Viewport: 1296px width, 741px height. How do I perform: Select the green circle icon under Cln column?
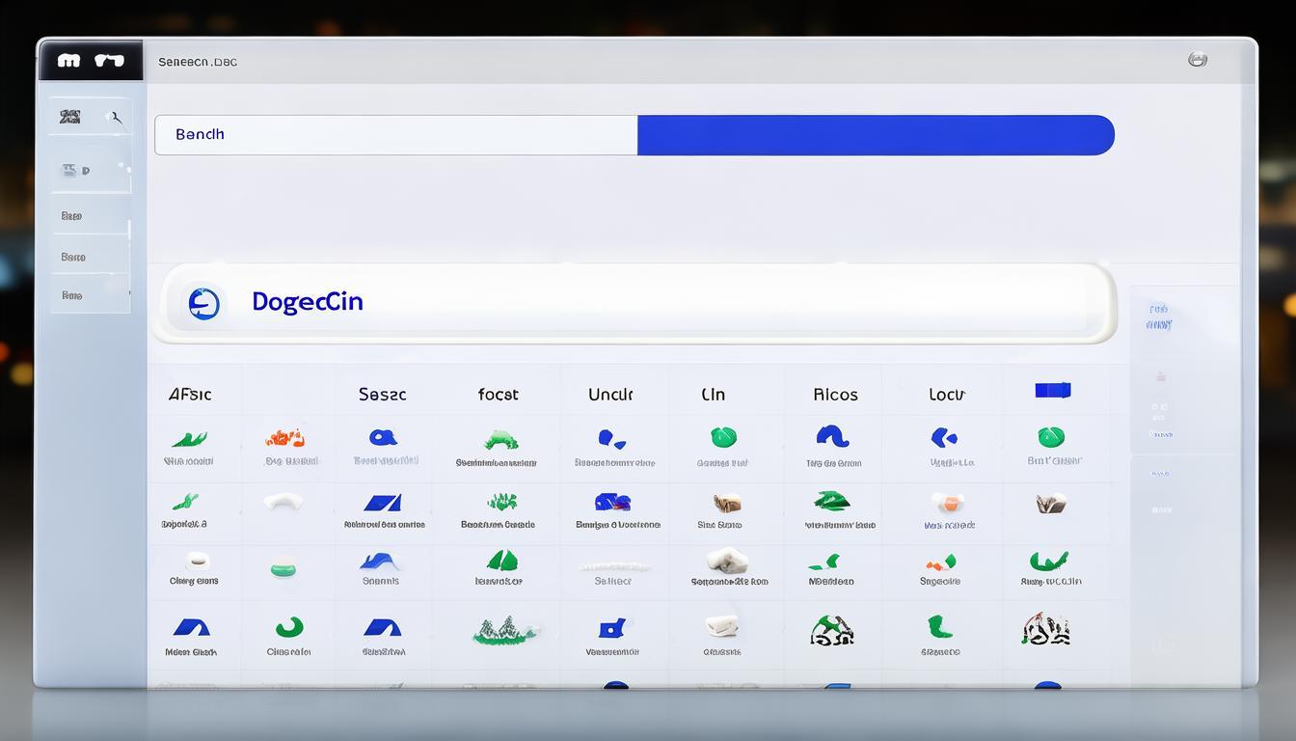[x=723, y=438]
